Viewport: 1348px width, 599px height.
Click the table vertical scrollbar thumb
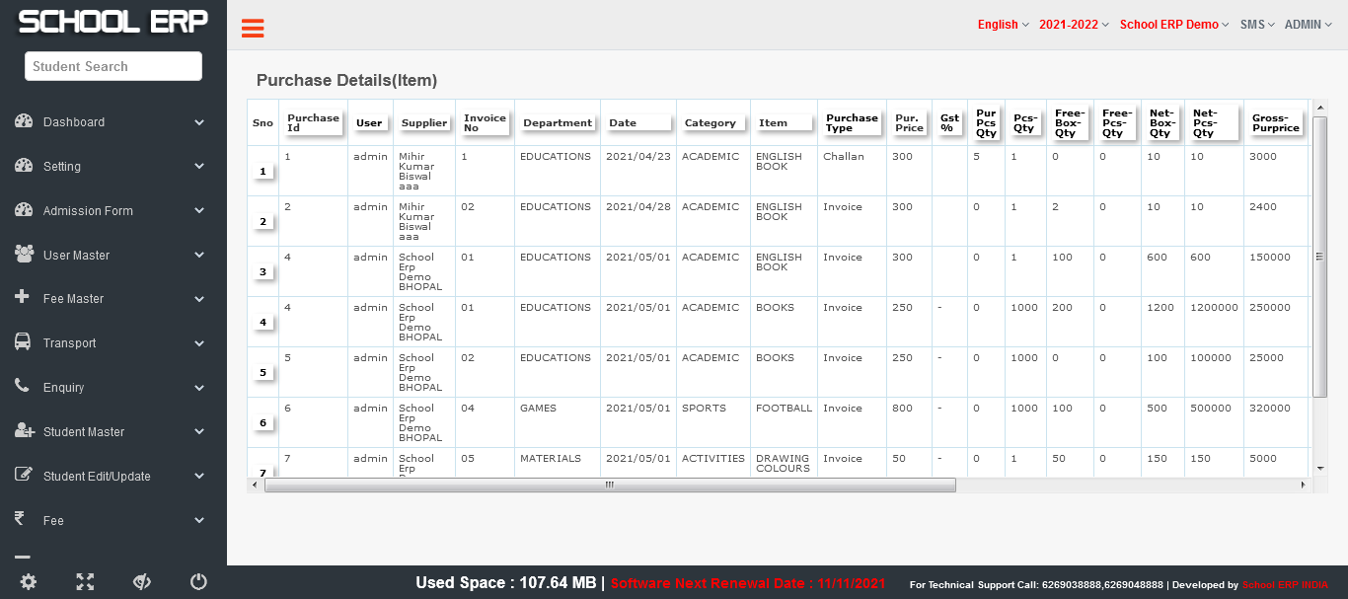pos(1320,257)
